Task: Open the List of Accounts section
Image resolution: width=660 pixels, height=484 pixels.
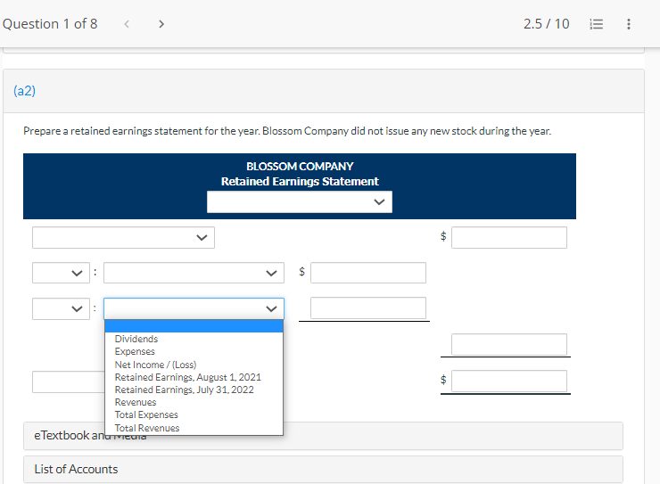Action: pos(323,469)
